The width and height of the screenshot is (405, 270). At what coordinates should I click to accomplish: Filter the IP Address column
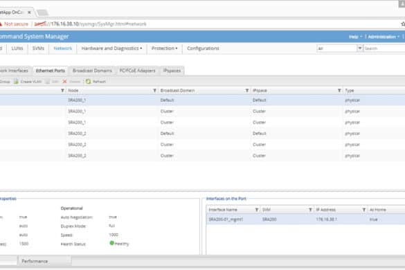363,210
